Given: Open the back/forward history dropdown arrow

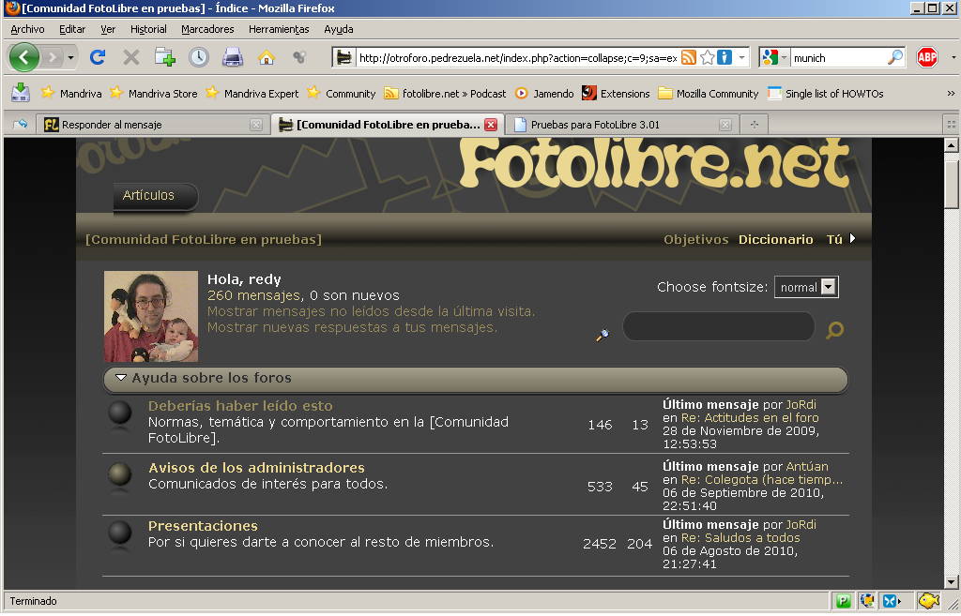Looking at the screenshot, I should coord(71,57).
